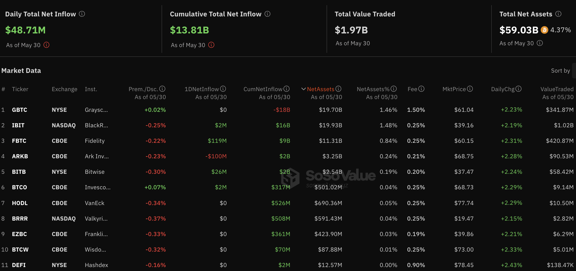The image size is (576, 271).
Task: Click the $13.81B cumulative inflow value
Action: [189, 30]
